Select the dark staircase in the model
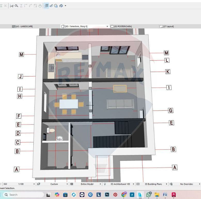 click(x=119, y=134)
